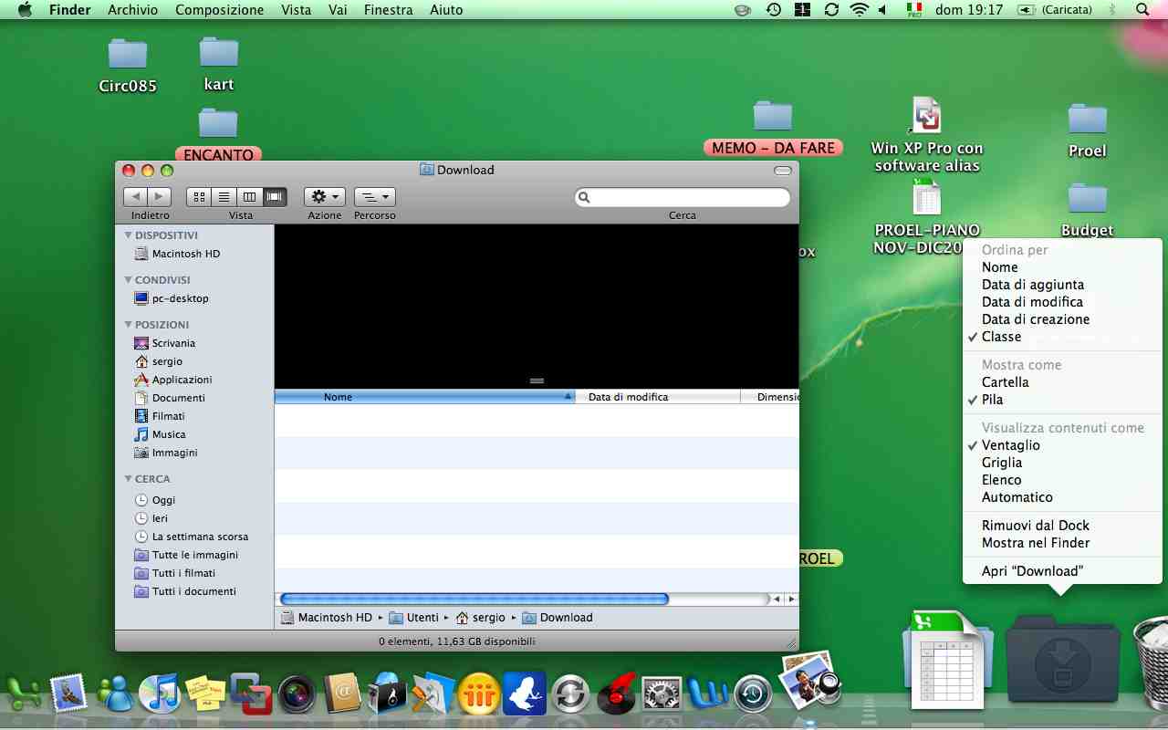Click the Cover Flow horizontal scrollbar
The height and width of the screenshot is (730, 1168).
click(474, 600)
